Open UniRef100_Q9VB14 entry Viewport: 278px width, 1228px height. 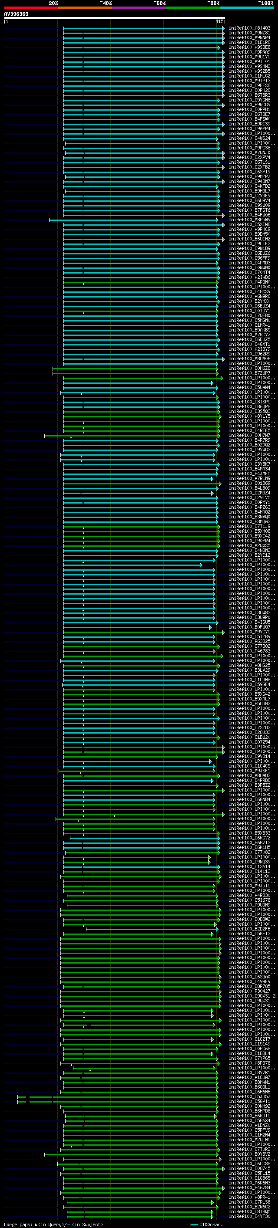(249, 756)
